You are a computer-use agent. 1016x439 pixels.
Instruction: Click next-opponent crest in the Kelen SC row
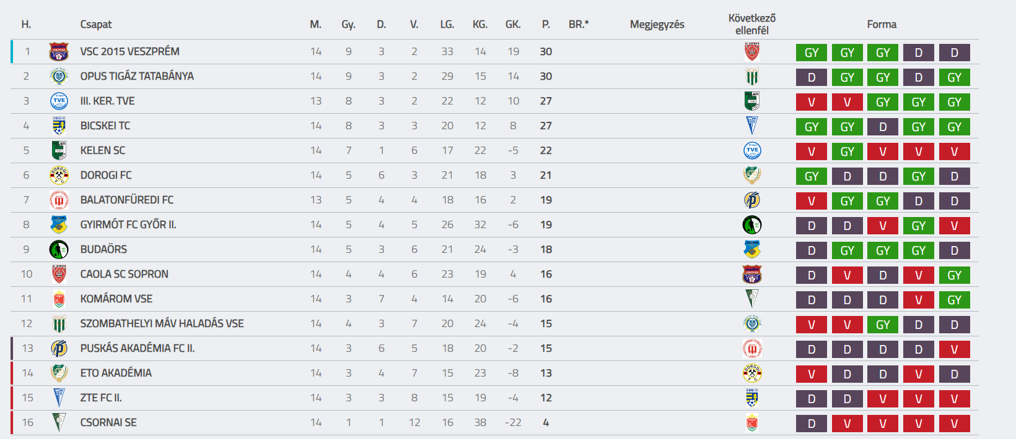tap(752, 151)
